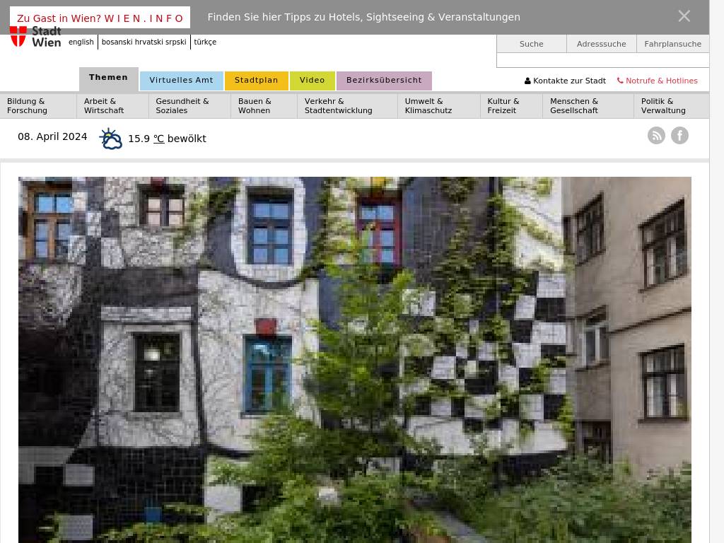Close the wien.info tourist banner
Screen dimensions: 724x543
(x=684, y=16)
